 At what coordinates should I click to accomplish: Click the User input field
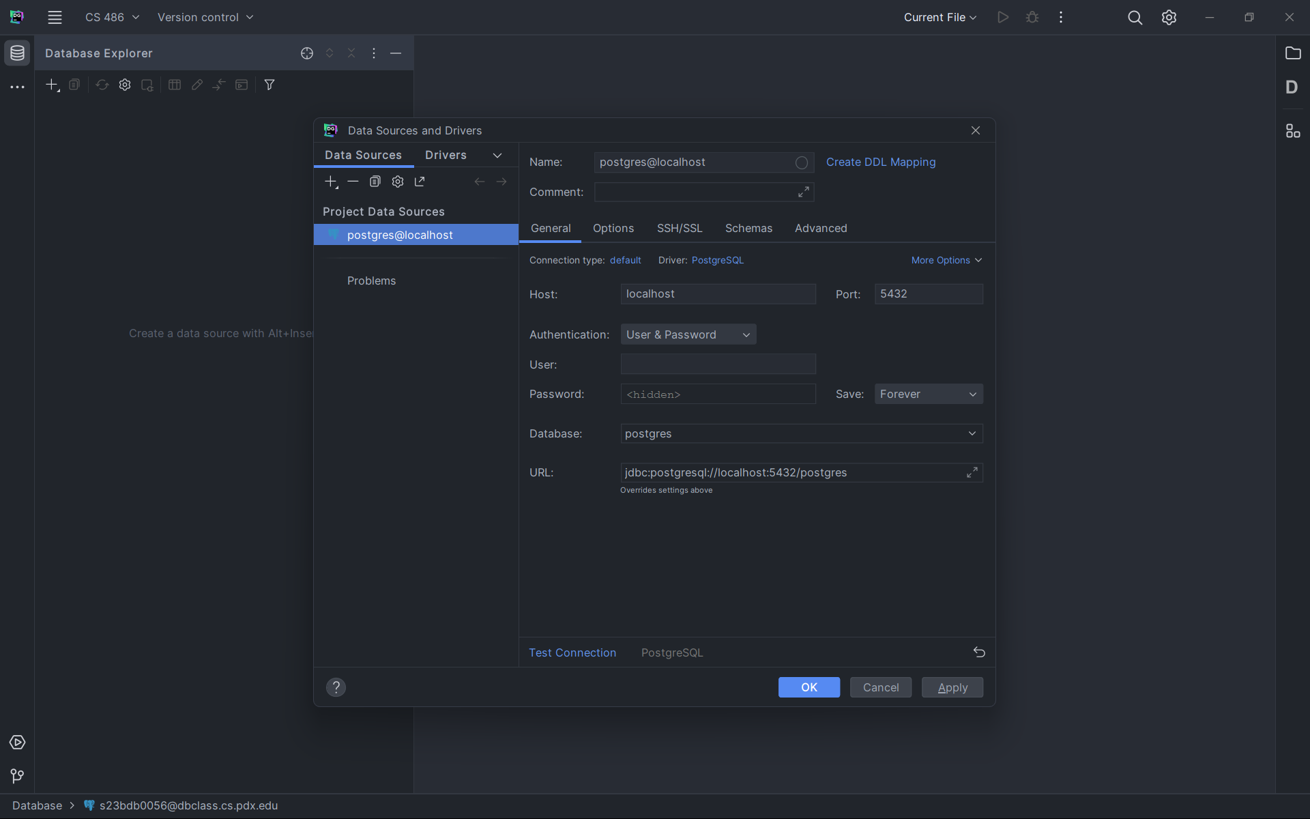point(718,364)
